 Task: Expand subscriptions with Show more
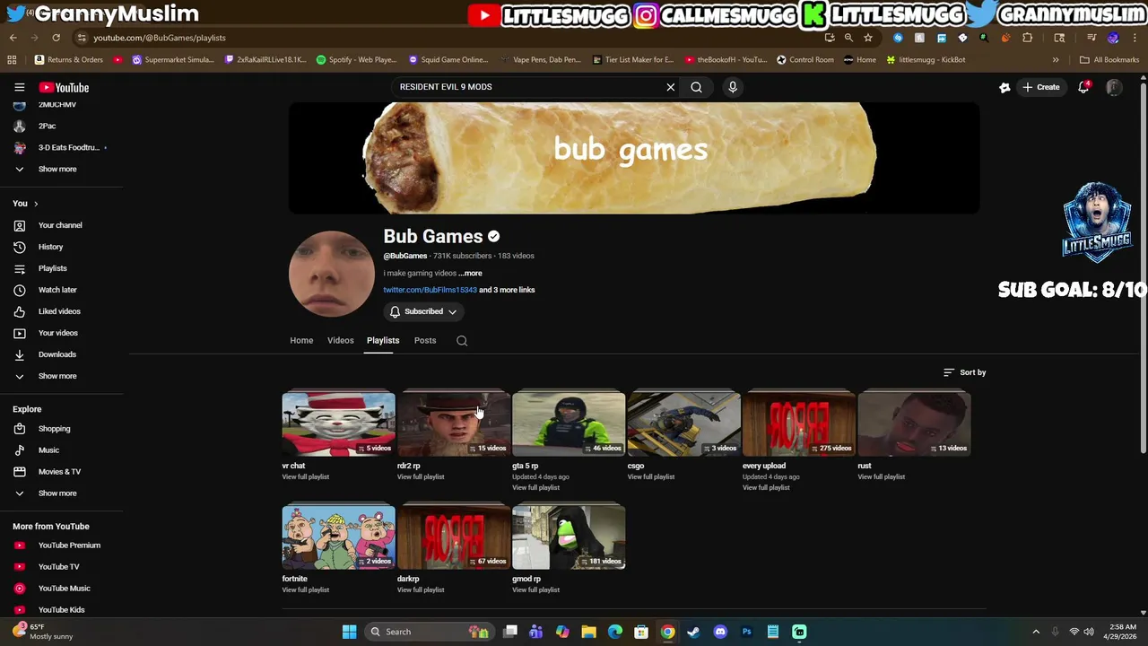pos(57,169)
